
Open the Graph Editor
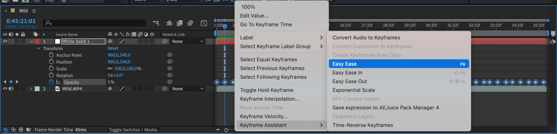tap(204, 23)
